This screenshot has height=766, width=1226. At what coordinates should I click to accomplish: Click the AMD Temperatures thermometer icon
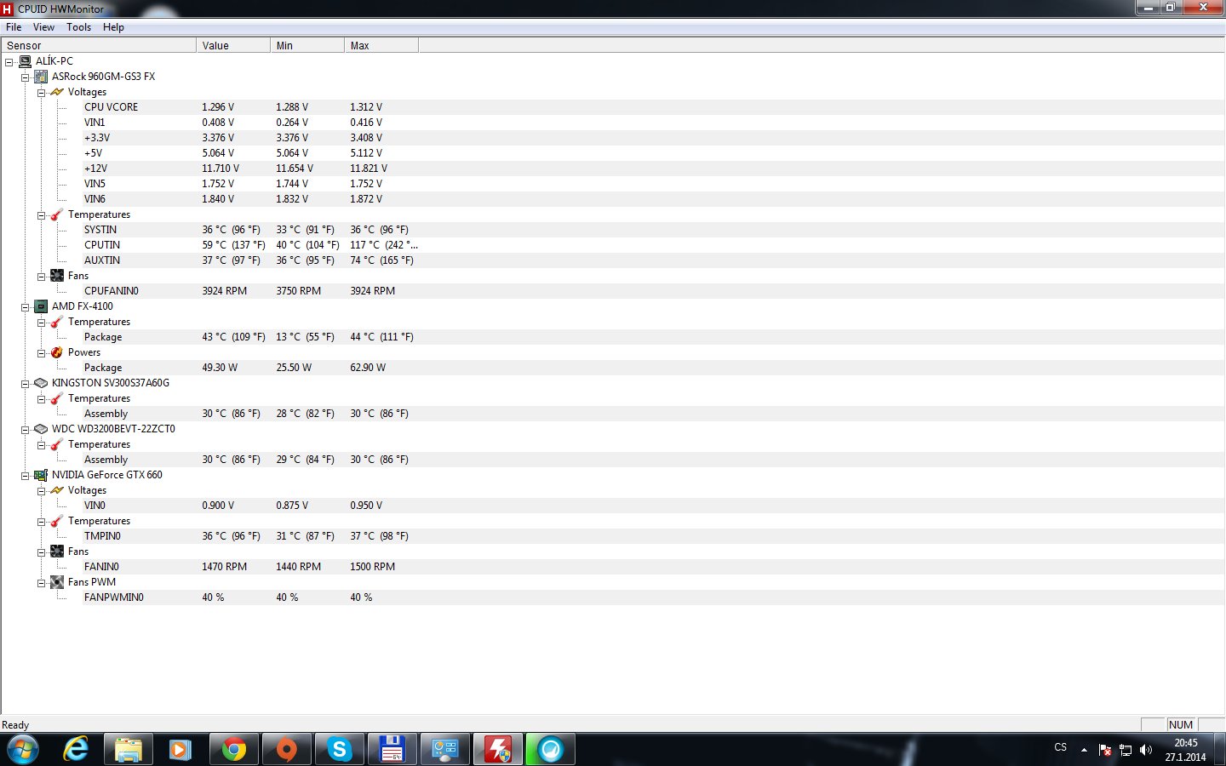(57, 322)
